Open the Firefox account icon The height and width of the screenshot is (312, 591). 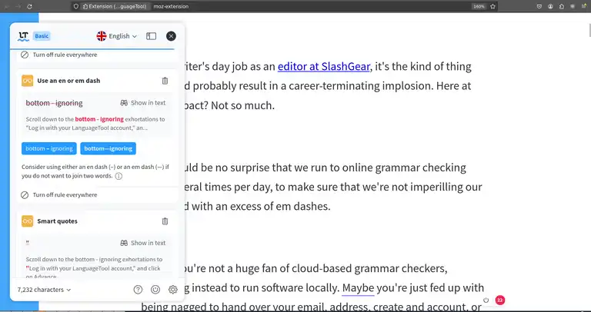pyautogui.click(x=551, y=6)
